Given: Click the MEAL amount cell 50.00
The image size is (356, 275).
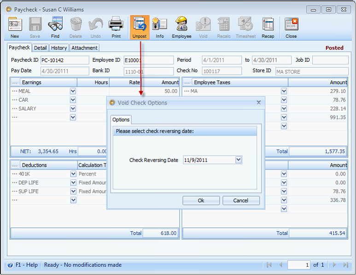Looking at the screenshot, I should click(x=144, y=91).
